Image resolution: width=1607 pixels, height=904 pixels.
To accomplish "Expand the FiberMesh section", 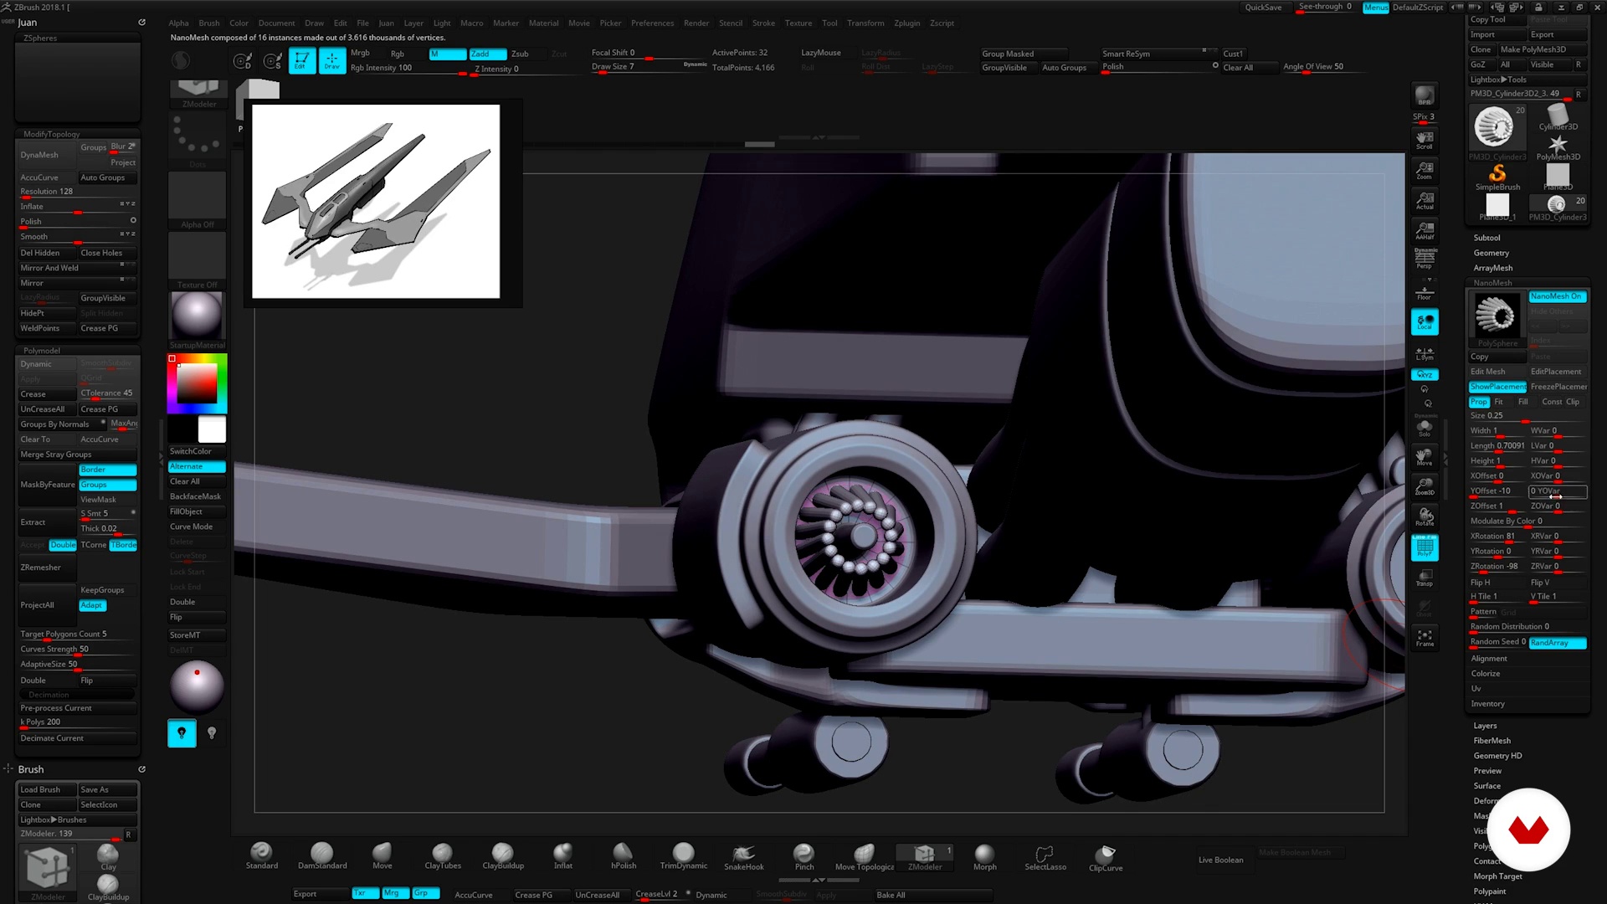I will (x=1492, y=741).
